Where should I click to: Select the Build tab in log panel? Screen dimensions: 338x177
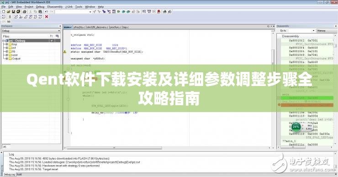[x=19, y=174]
